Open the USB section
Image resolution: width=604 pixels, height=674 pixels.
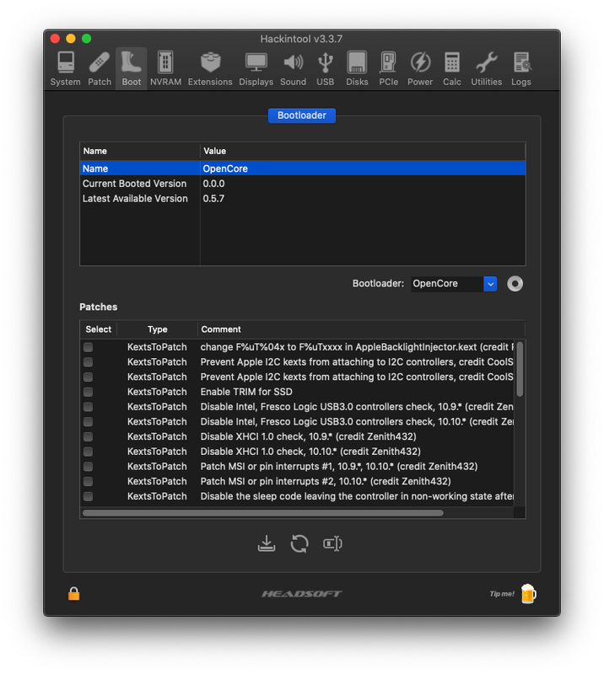(326, 69)
